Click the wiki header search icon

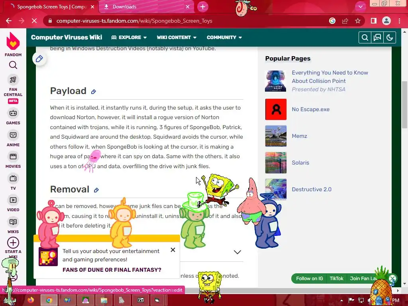(x=365, y=37)
